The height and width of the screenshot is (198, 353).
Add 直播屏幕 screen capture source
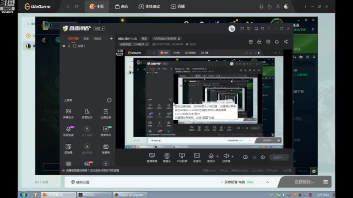152,158
